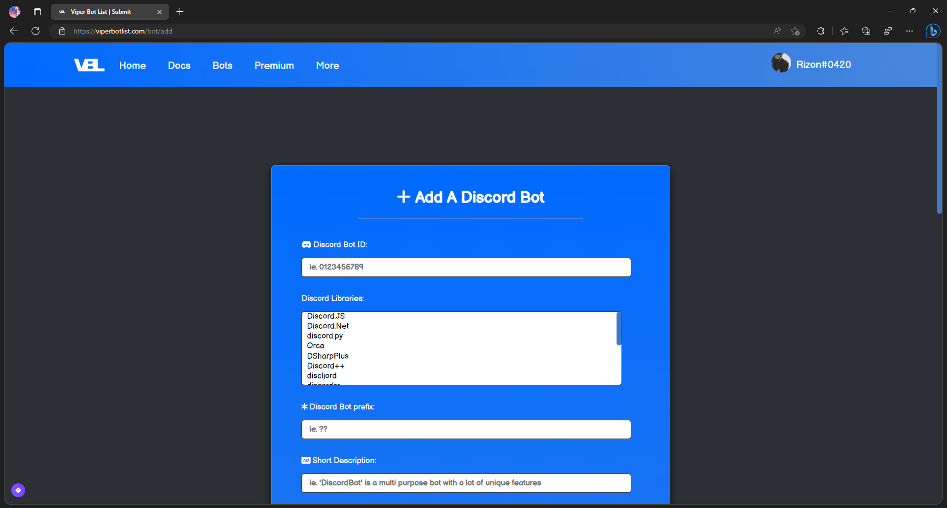Click the browser profile picture icon

click(x=15, y=12)
